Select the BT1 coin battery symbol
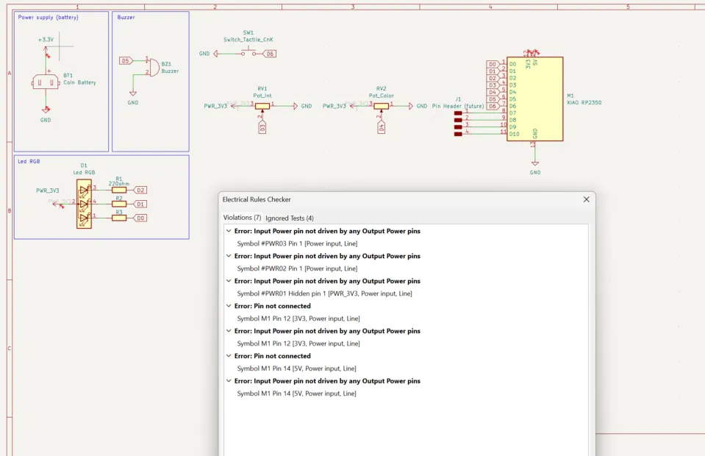This screenshot has height=456, width=705. 46,82
